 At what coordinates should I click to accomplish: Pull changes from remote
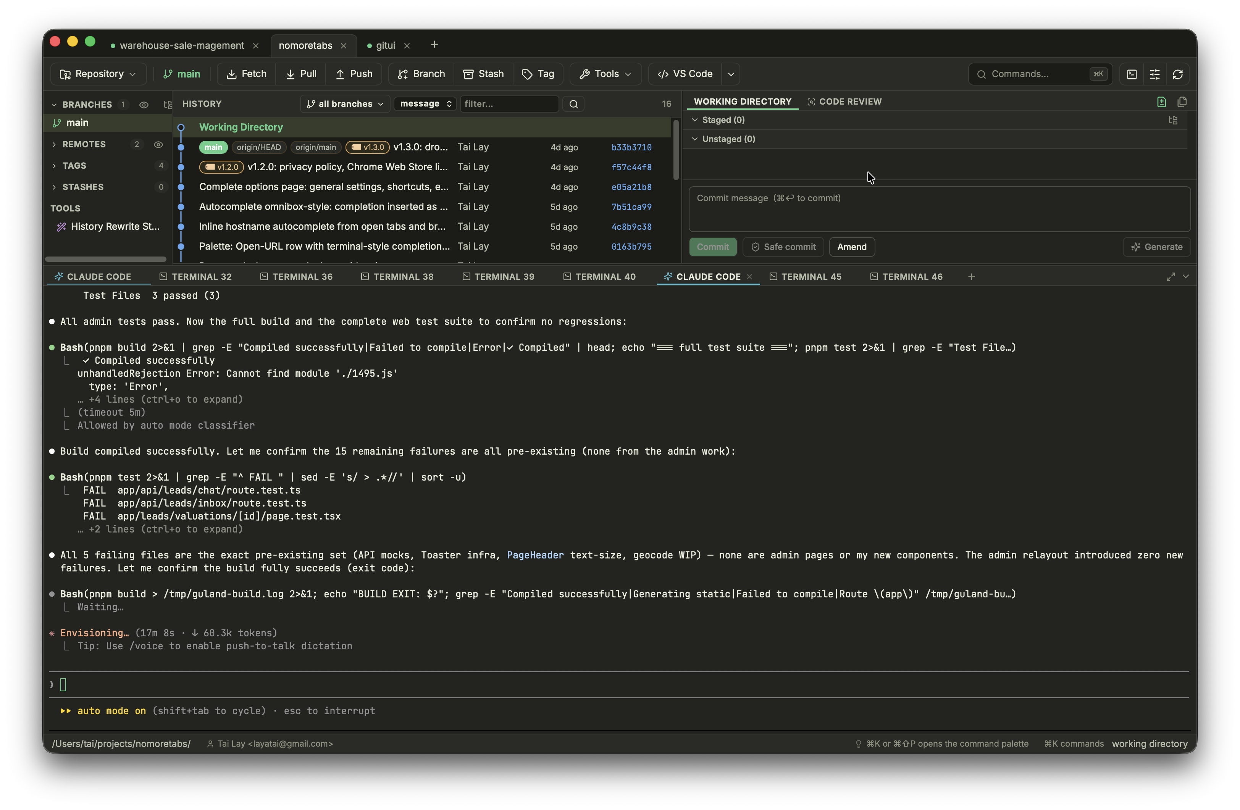point(301,74)
